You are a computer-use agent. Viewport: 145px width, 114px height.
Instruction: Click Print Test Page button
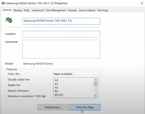tap(85, 107)
